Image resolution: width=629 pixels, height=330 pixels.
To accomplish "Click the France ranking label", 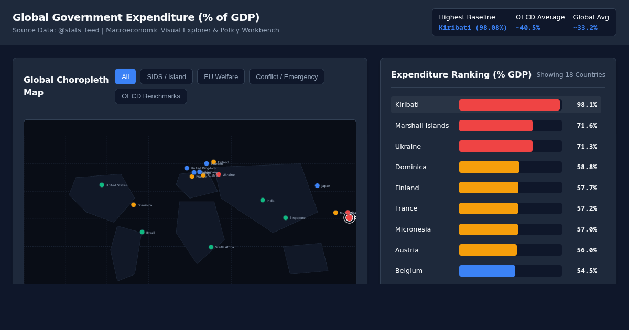I will pyautogui.click(x=406, y=208).
